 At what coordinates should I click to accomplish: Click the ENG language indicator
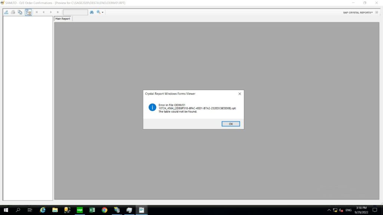[349, 210]
